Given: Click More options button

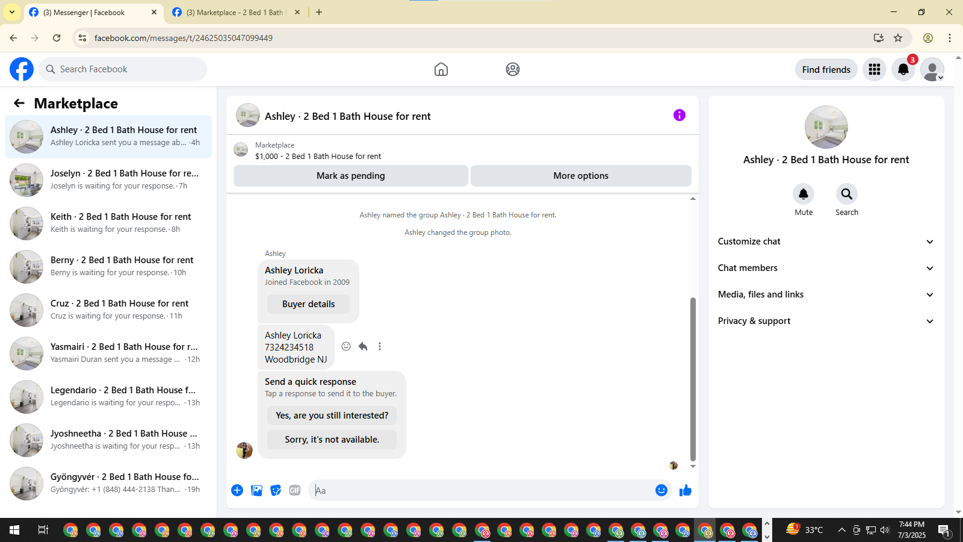Looking at the screenshot, I should pos(581,176).
